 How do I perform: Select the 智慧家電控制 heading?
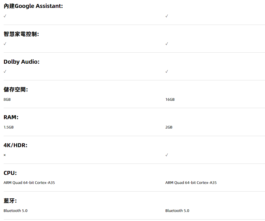21,34
